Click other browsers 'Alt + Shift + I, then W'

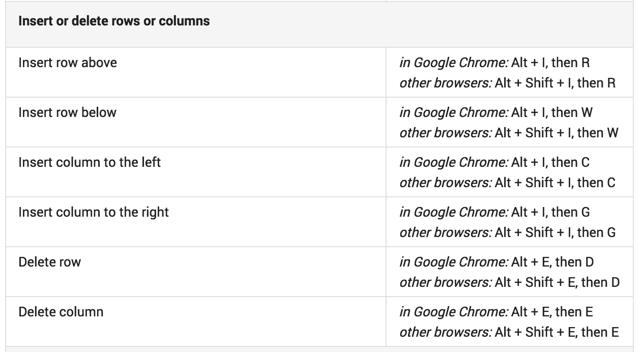pos(556,133)
